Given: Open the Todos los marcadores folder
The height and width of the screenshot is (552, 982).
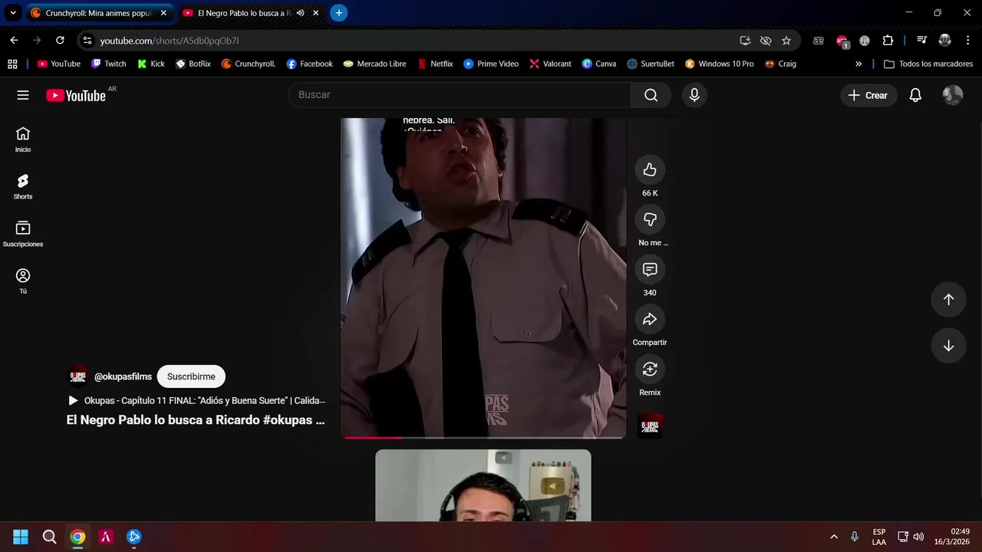Looking at the screenshot, I should (928, 64).
